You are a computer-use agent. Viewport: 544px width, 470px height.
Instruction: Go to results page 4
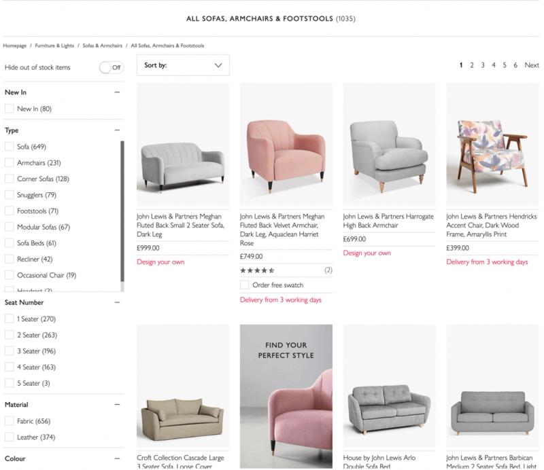point(494,65)
